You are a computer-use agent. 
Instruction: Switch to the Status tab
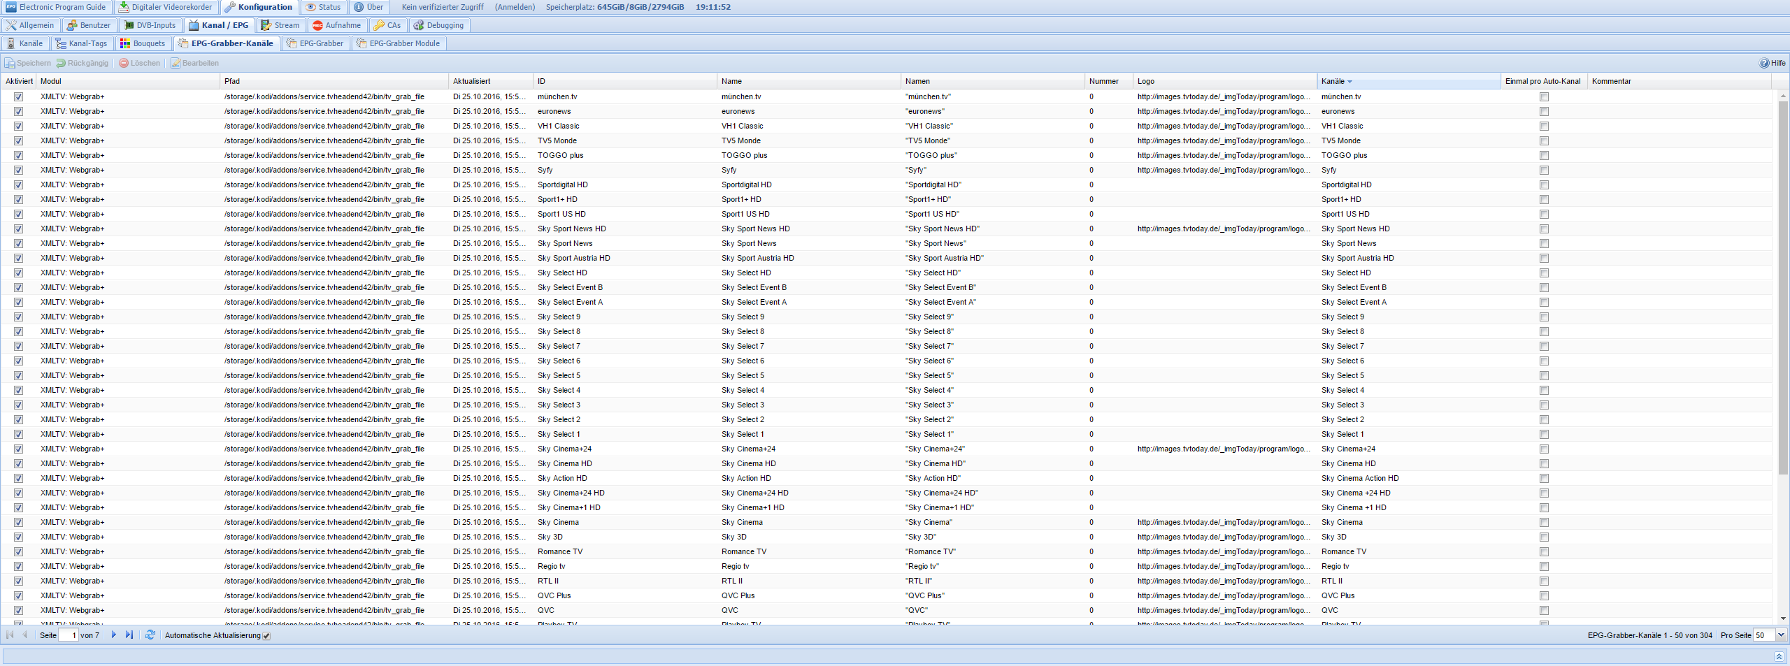click(323, 7)
